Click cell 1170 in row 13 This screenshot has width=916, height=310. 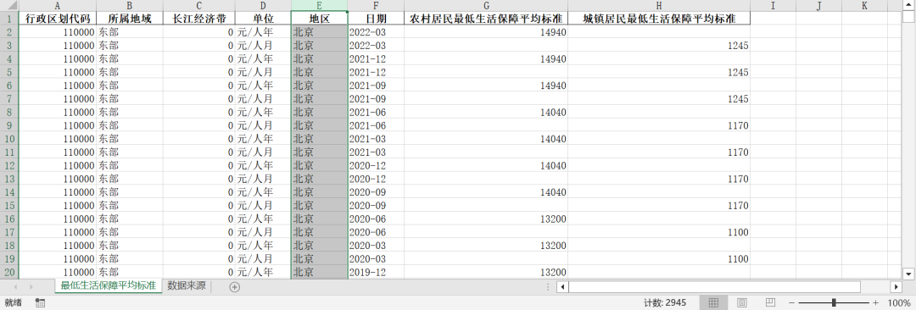pos(659,179)
